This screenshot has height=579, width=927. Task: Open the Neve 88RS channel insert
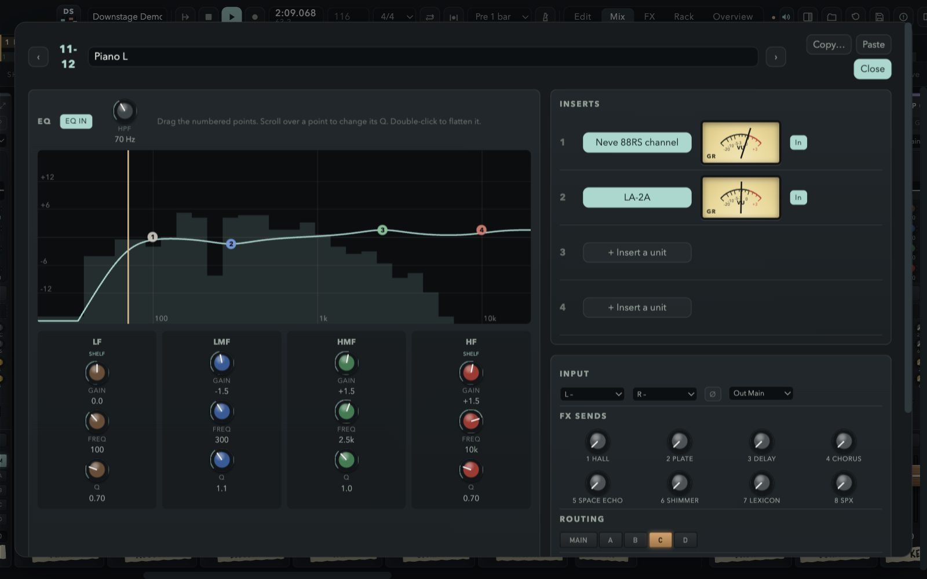(637, 142)
